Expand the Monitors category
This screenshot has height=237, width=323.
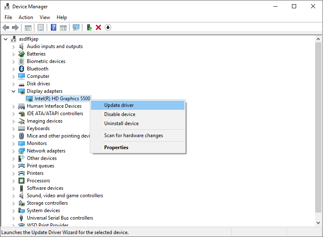(x=14, y=143)
